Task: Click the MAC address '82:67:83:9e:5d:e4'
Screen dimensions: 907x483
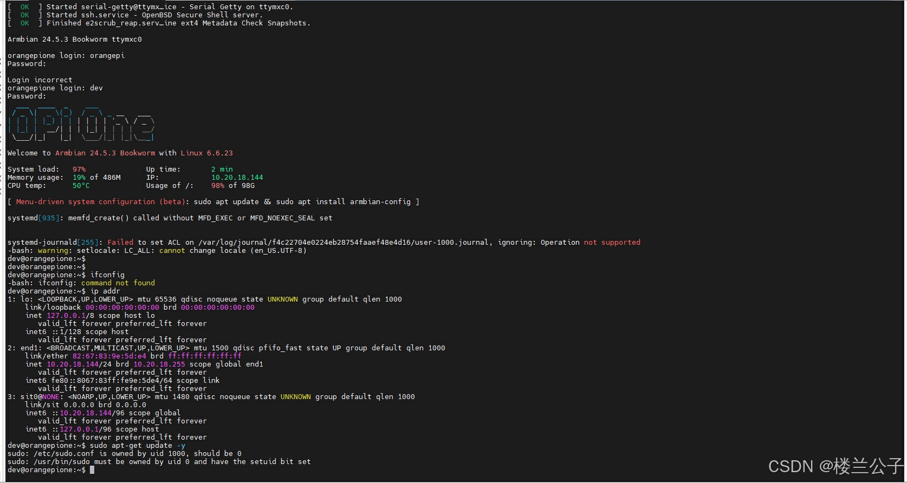Action: tap(109, 356)
